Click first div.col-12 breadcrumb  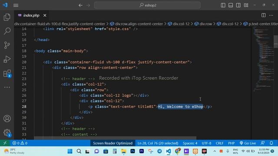click(179, 24)
